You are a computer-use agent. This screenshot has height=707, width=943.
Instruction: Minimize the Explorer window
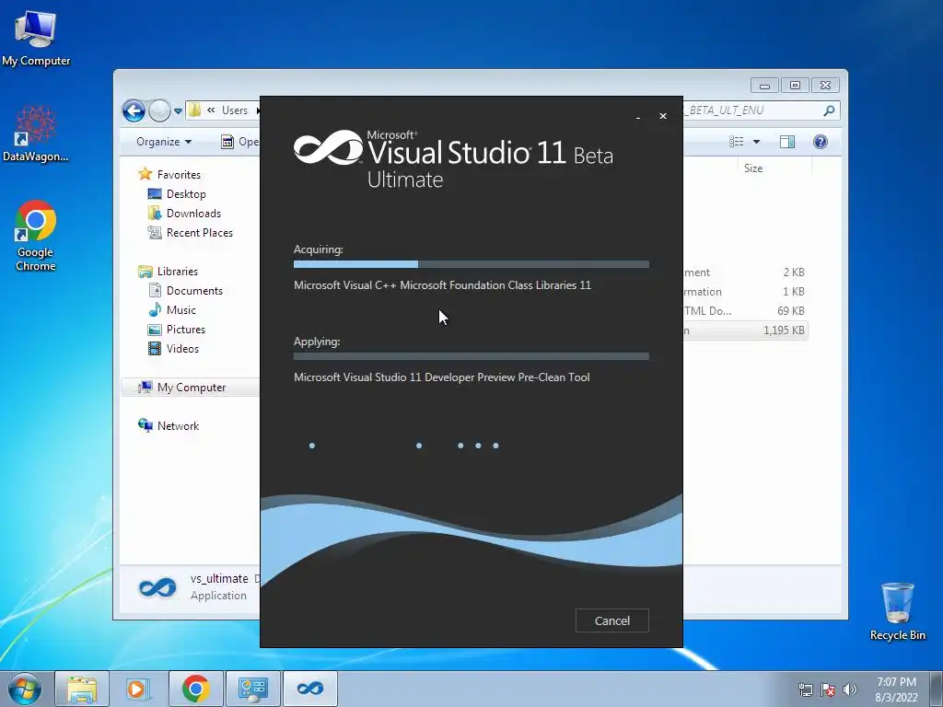coord(764,86)
